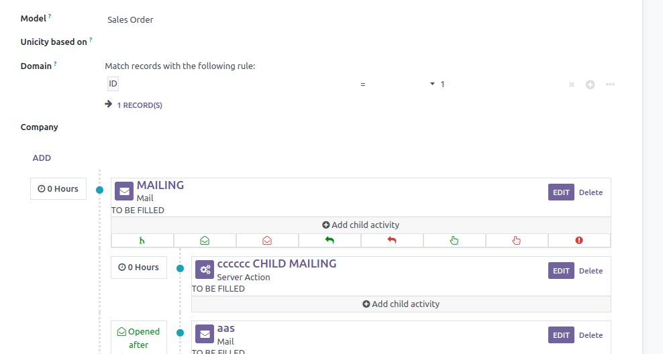Click the Opened after trigger label
Screen dimensions: 663x354
click(139, 338)
